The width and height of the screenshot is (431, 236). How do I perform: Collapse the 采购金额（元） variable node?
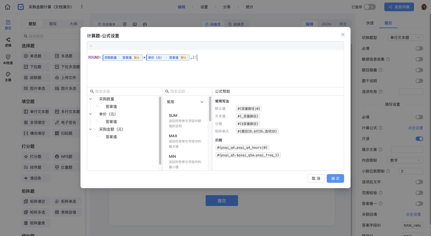[90, 129]
